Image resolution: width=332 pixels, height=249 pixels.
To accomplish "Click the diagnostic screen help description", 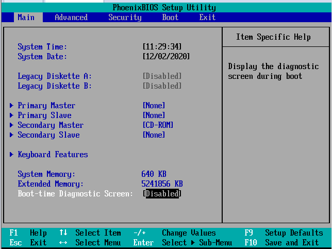I will [273, 71].
